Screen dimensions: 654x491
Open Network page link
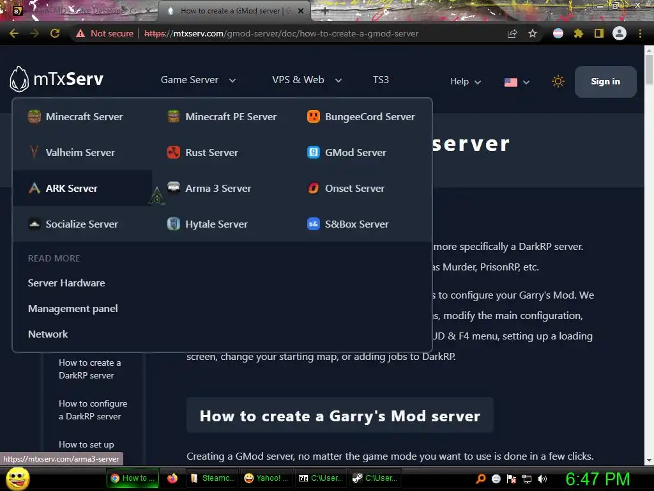coord(48,334)
